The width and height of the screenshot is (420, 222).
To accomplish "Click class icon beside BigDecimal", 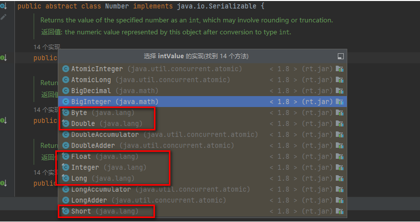I will coord(66,91).
